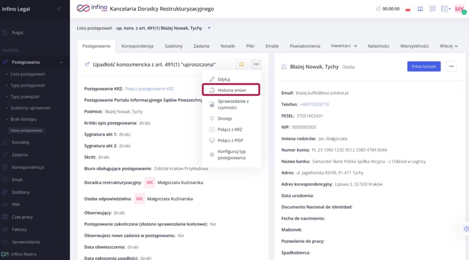
Task: Select Historia zmian menu entry
Action: point(231,90)
